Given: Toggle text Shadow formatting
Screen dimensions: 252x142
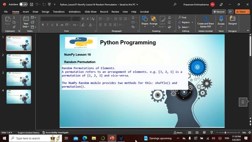Looking at the screenshot, I should 57,25.
